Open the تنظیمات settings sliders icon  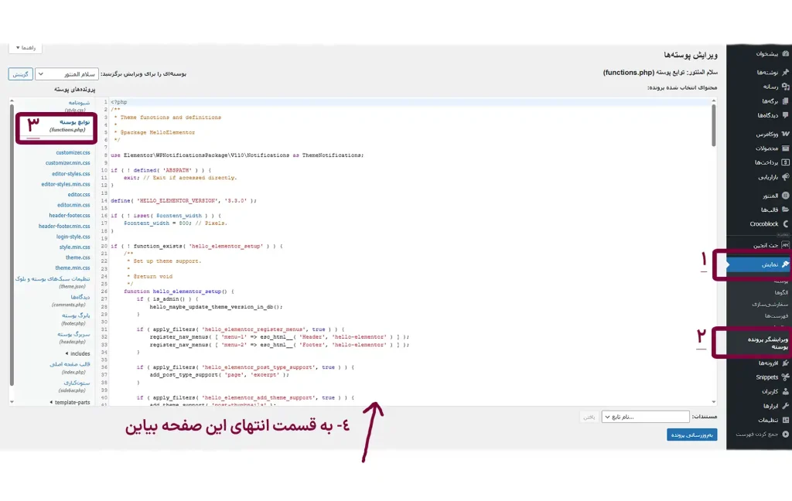tap(786, 420)
